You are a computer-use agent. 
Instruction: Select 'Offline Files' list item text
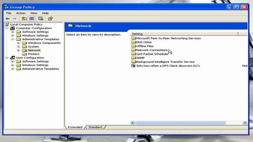(x=145, y=46)
